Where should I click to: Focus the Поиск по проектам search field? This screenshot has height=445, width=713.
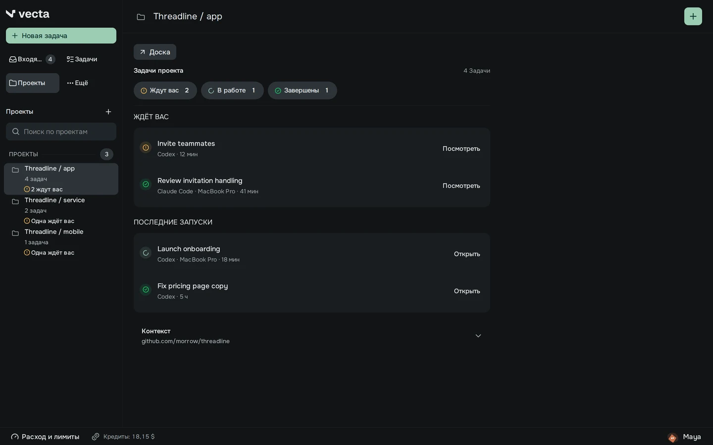61,132
